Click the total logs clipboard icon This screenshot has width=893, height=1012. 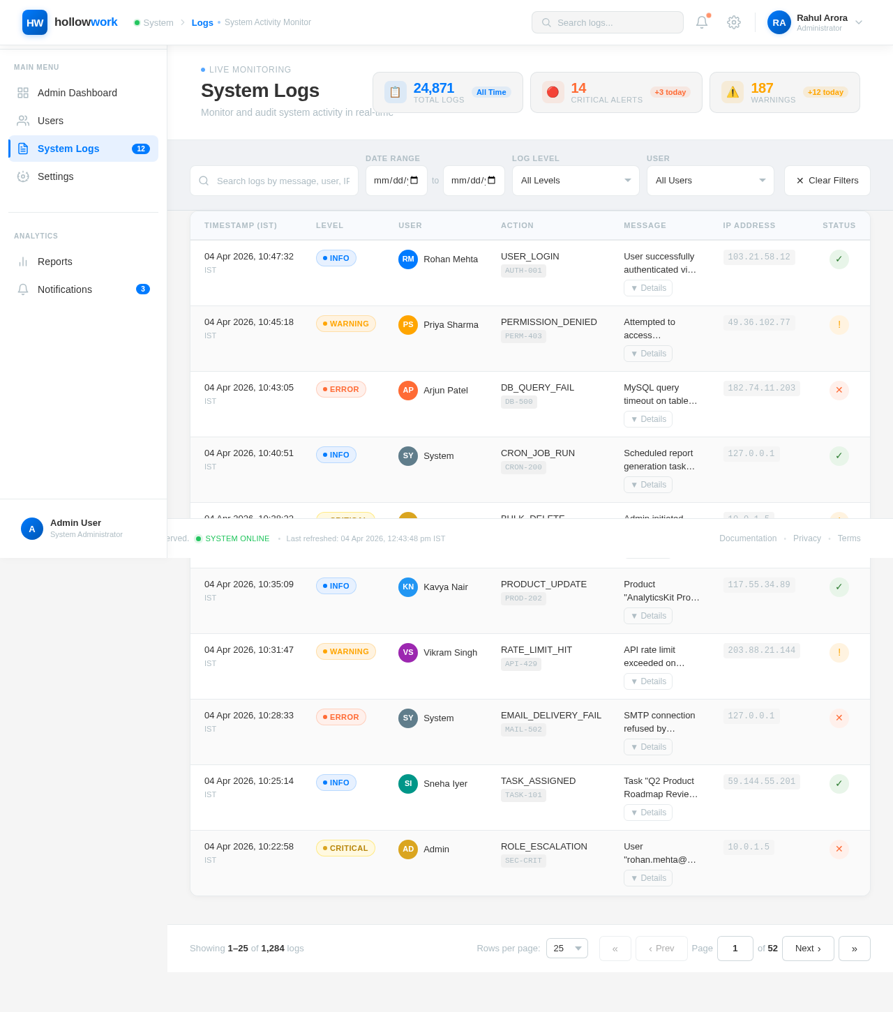pos(396,92)
